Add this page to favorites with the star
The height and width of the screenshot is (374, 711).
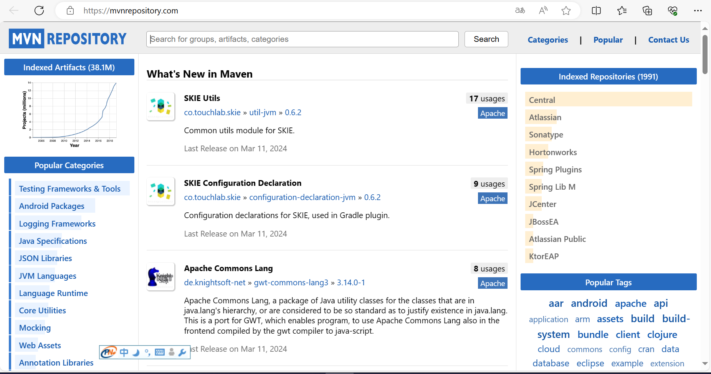pyautogui.click(x=566, y=11)
